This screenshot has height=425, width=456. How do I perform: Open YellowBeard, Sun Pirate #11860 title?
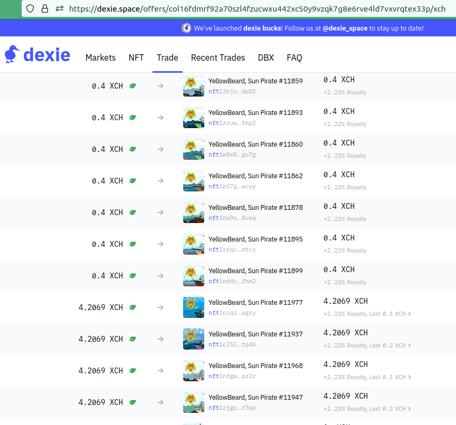pyautogui.click(x=255, y=144)
